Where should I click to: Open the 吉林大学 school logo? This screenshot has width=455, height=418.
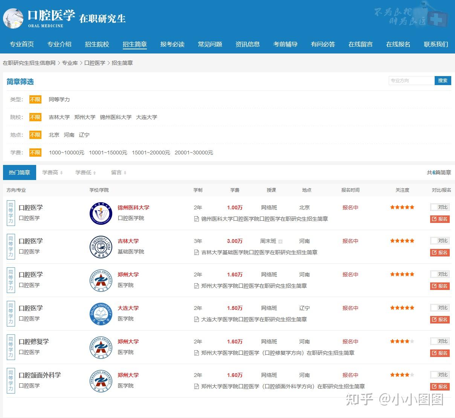(x=101, y=247)
